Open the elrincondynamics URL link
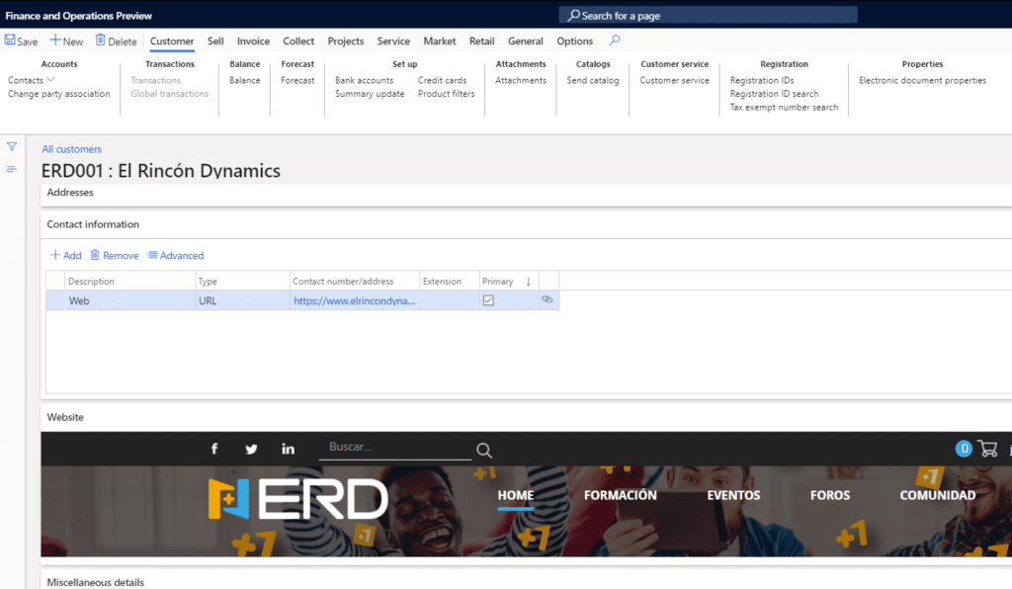 [x=355, y=300]
